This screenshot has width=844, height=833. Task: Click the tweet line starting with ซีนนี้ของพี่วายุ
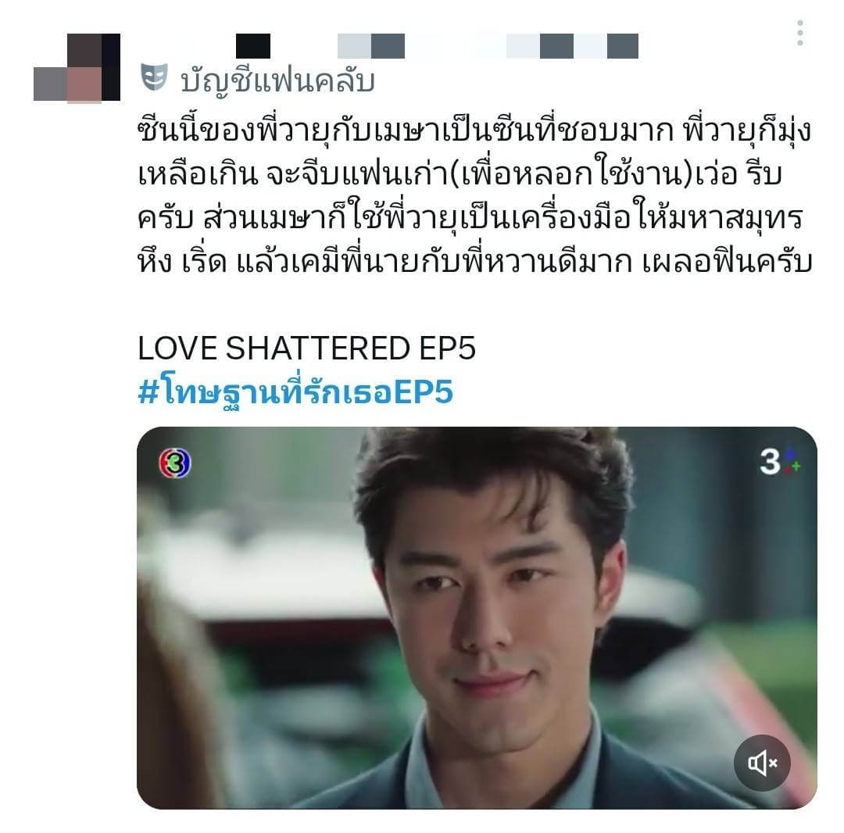coord(474,130)
